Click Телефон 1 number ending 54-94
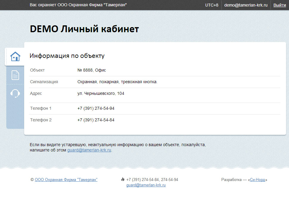 [96, 109]
